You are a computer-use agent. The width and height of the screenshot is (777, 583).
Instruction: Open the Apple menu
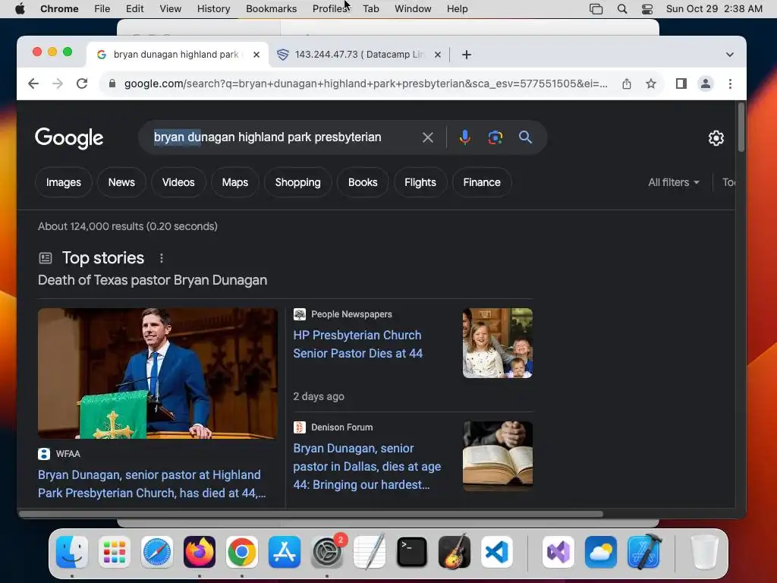(x=20, y=9)
